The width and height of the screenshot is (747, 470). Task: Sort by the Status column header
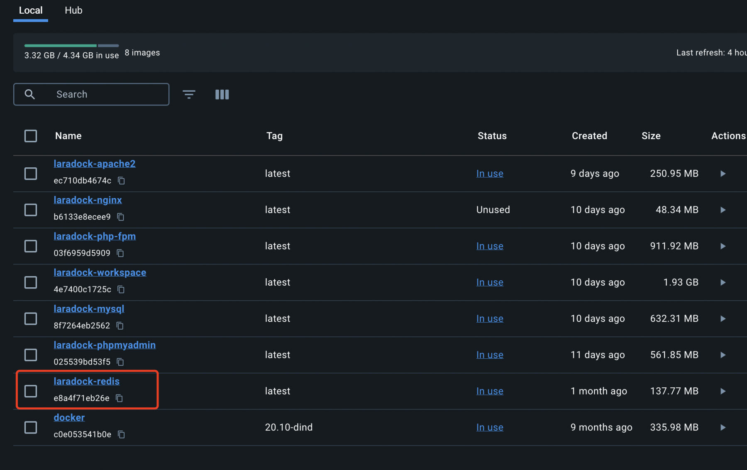(492, 136)
